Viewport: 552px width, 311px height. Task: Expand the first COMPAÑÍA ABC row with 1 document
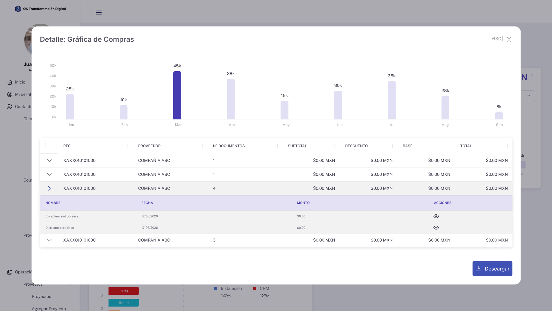tap(49, 161)
